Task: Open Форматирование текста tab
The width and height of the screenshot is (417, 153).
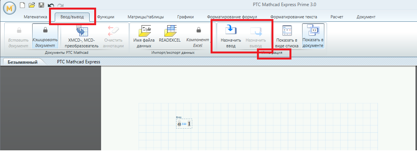Action: click(x=294, y=17)
